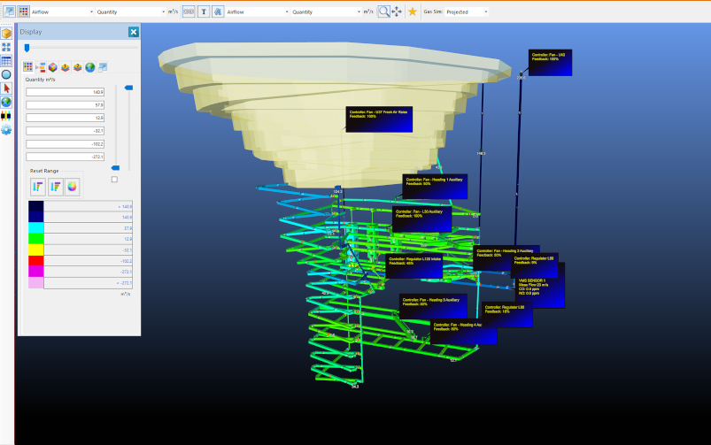Click the gold star favorites icon

[x=412, y=12]
